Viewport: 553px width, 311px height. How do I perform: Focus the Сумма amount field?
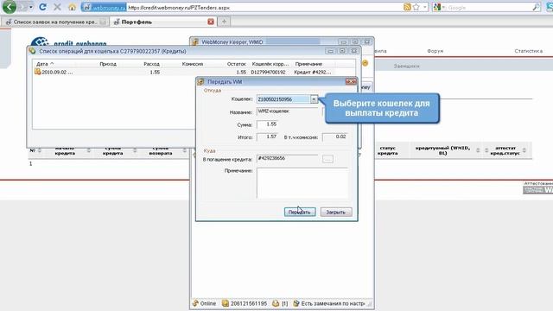coord(267,124)
